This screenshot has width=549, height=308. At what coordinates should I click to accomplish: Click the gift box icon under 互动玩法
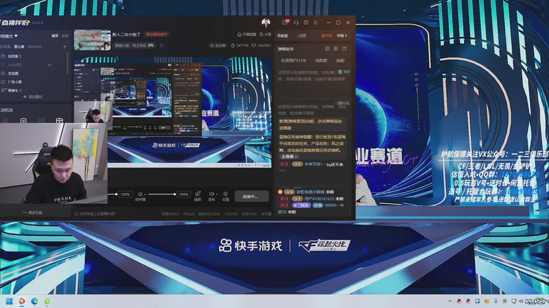pyautogui.click(x=59, y=120)
